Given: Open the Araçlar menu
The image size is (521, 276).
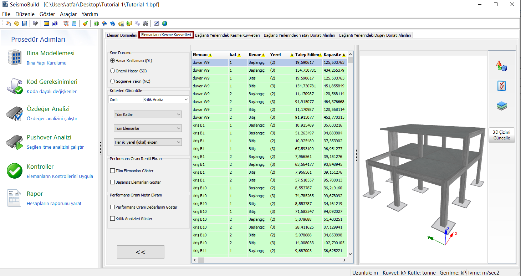Looking at the screenshot, I should click(68, 14).
